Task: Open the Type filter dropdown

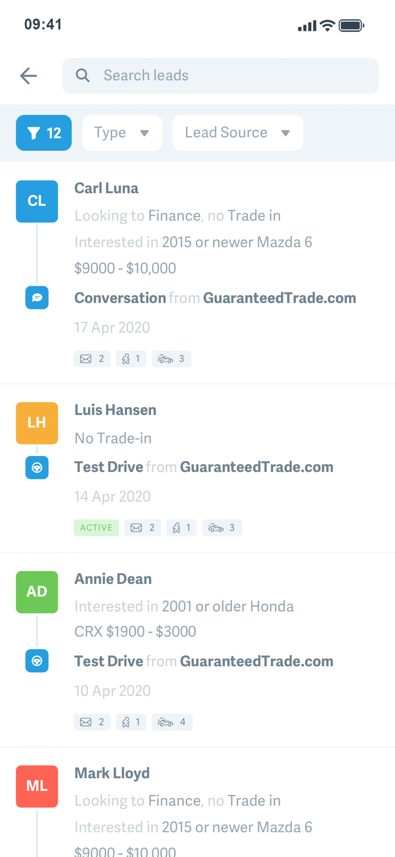Action: coord(122,132)
